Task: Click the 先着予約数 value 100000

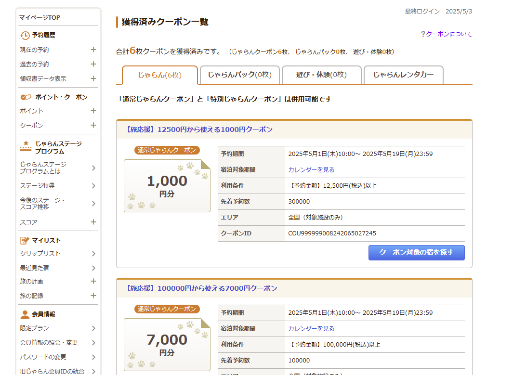Action: 299,360
